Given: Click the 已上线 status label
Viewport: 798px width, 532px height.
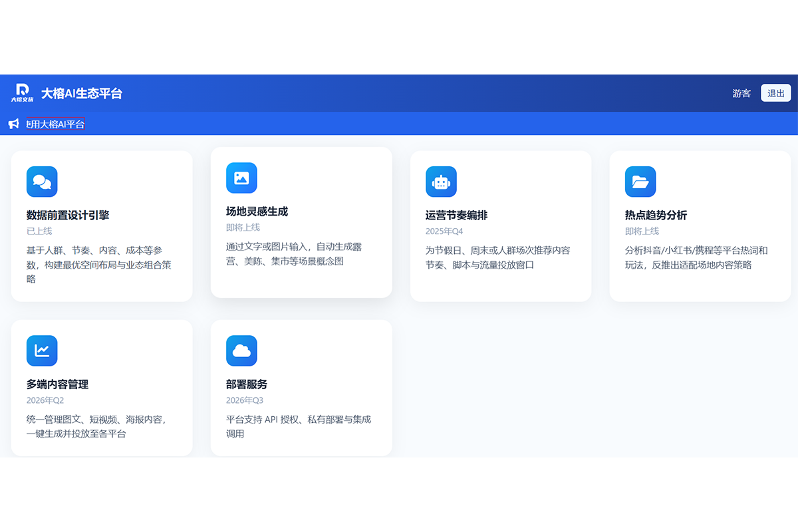Looking at the screenshot, I should pos(39,231).
